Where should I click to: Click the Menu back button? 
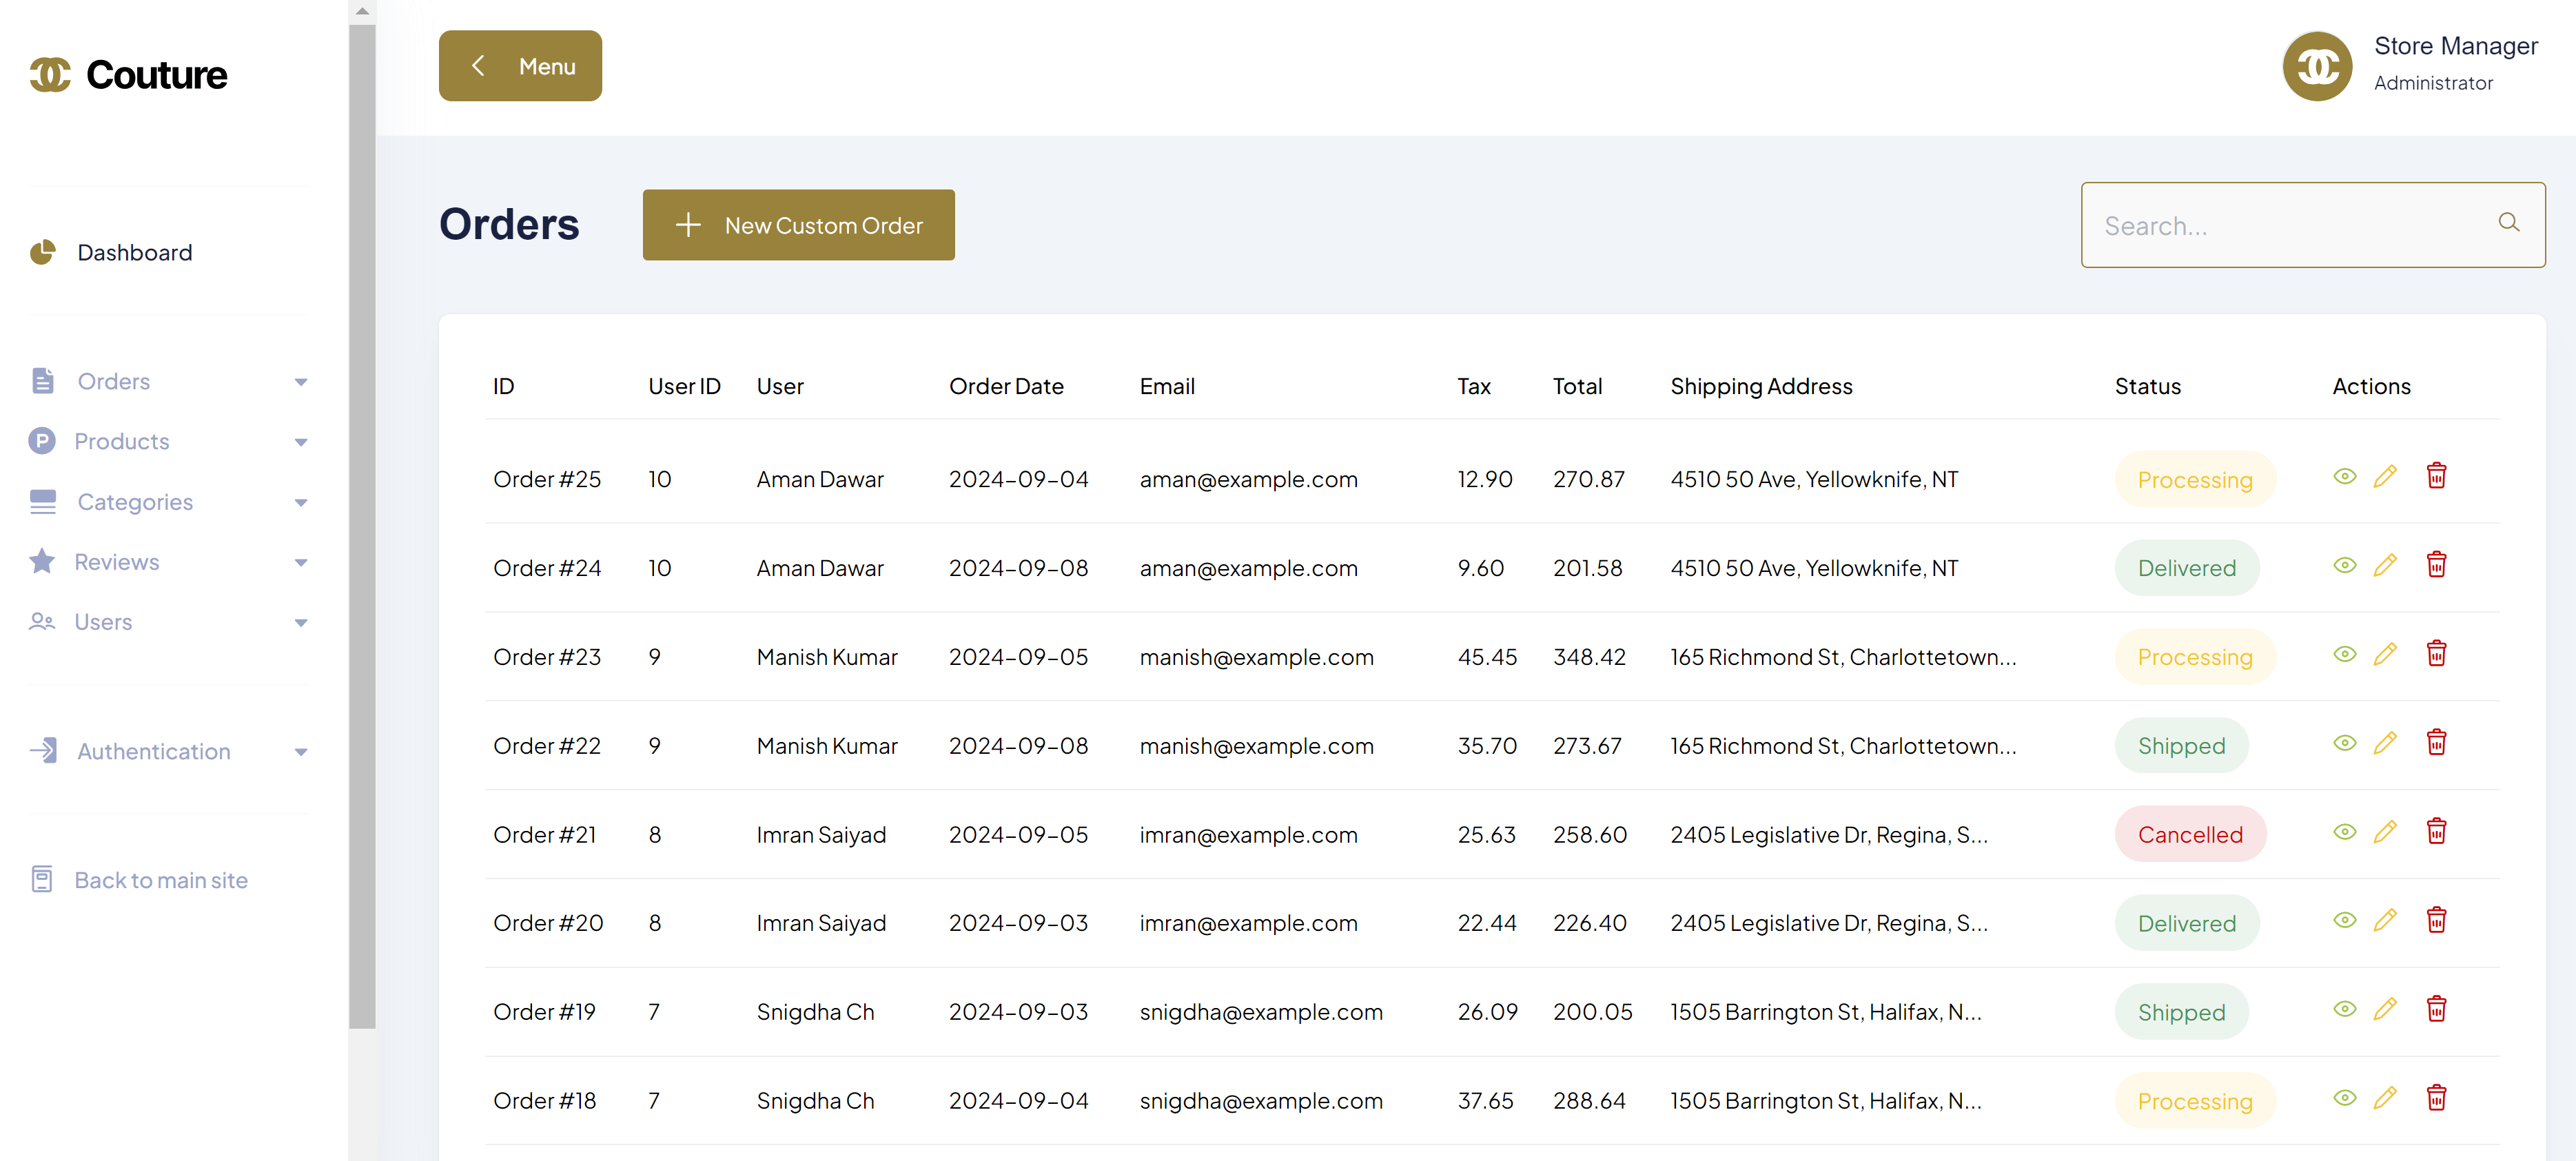pos(520,65)
